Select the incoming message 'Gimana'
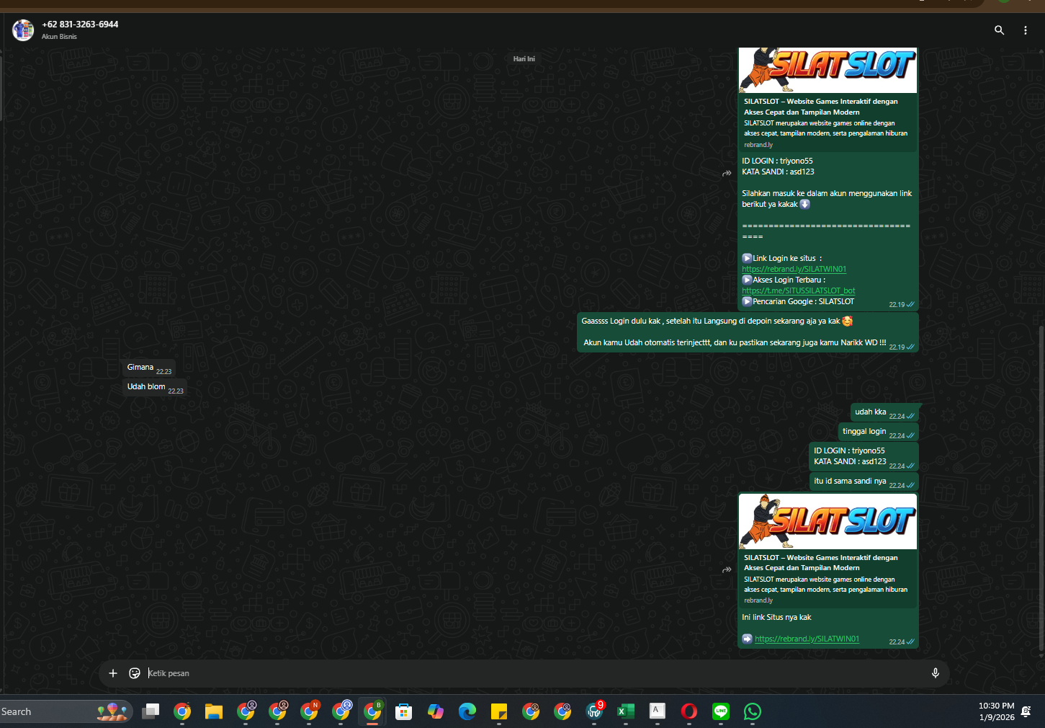Image resolution: width=1045 pixels, height=728 pixels. 149,368
